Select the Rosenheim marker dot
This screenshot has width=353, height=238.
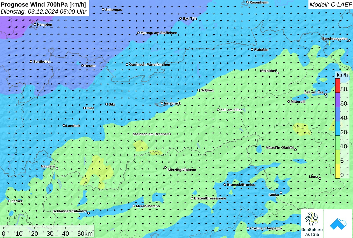[x=247, y=2]
